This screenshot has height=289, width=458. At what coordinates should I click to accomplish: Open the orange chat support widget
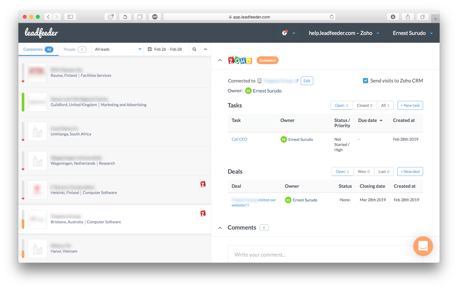pyautogui.click(x=423, y=246)
